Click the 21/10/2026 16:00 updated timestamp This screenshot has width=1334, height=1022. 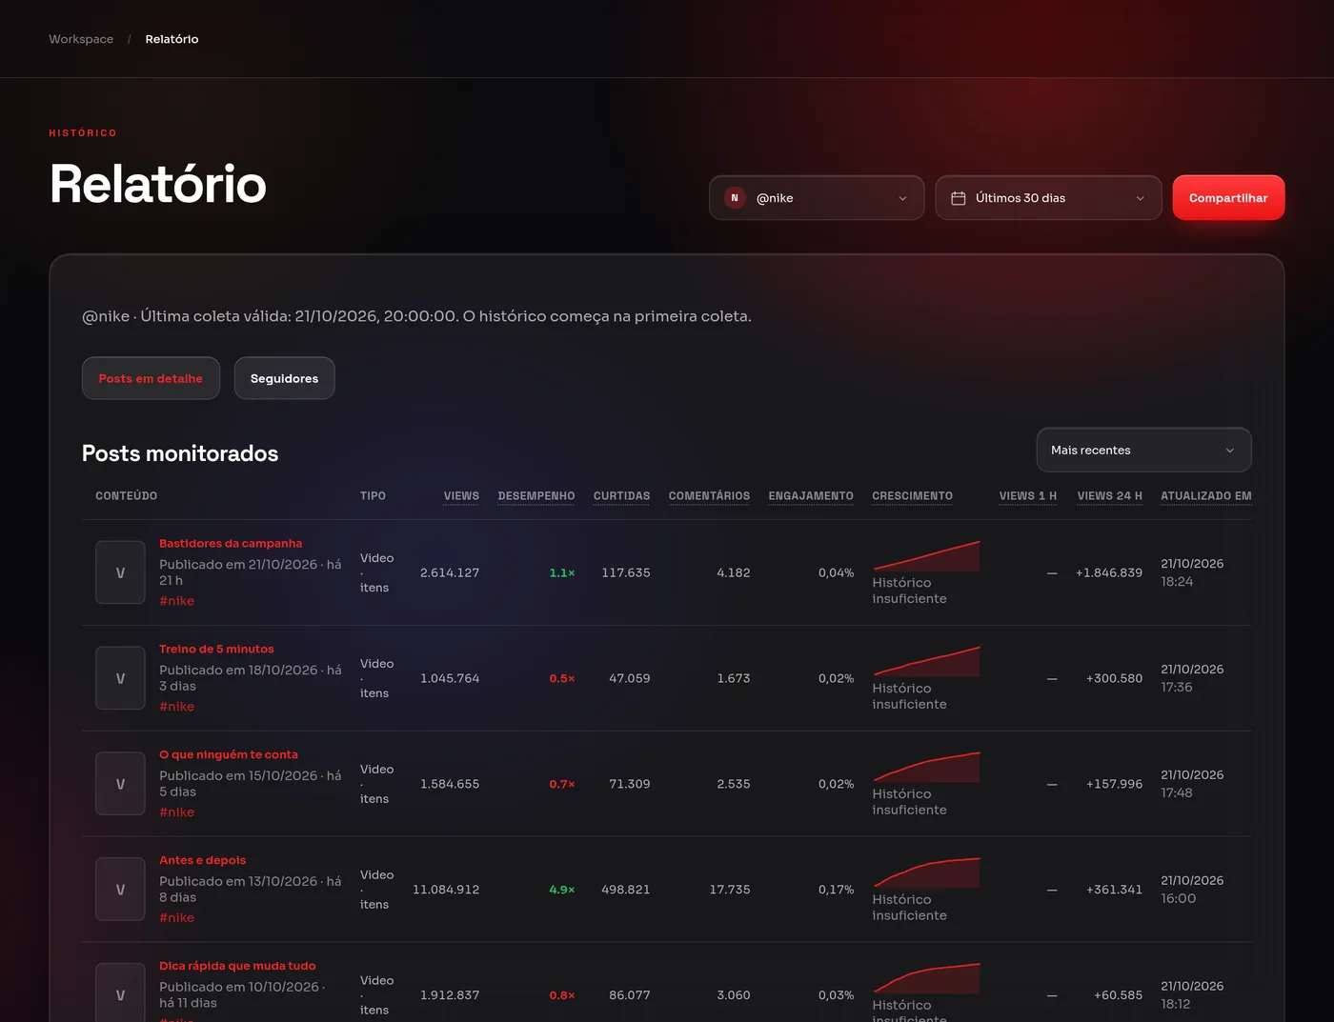click(1192, 890)
